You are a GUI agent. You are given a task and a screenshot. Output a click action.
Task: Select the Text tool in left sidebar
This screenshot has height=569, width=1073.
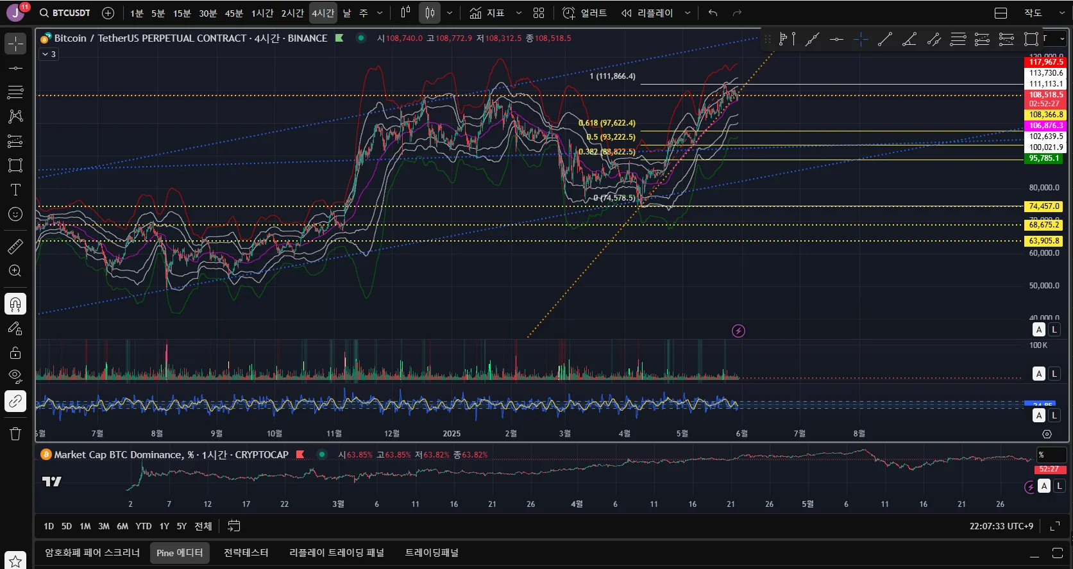pyautogui.click(x=15, y=190)
